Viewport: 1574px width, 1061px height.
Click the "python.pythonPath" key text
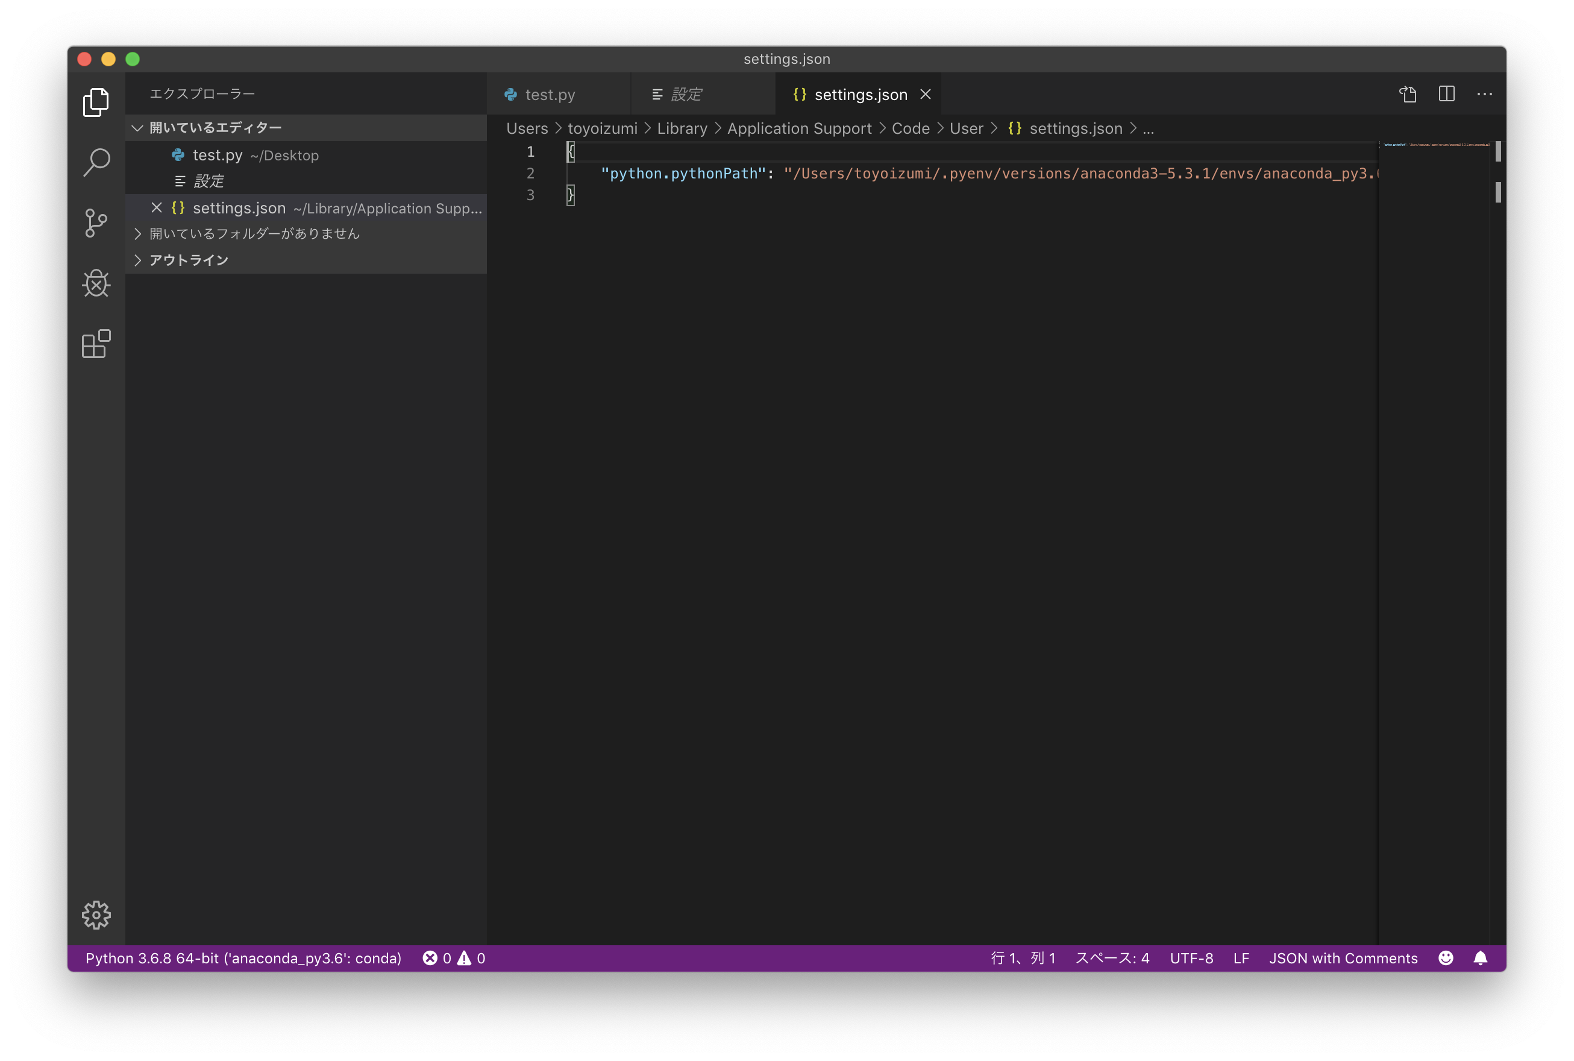pos(683,173)
